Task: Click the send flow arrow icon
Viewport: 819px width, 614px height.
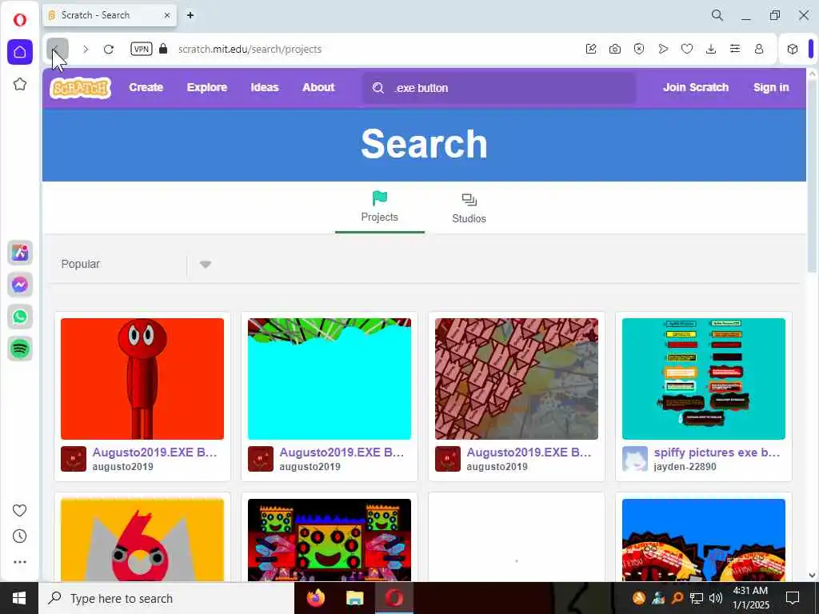Action: (663, 49)
